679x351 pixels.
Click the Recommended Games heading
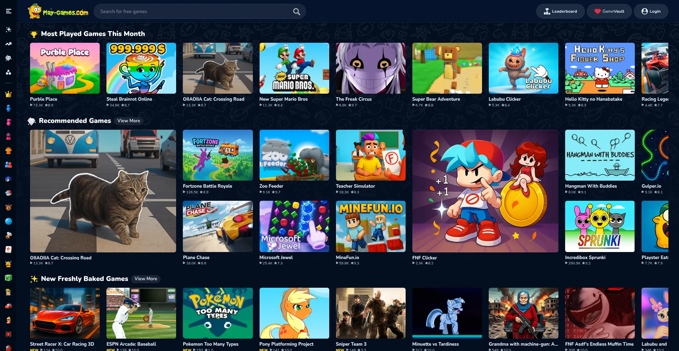point(75,121)
